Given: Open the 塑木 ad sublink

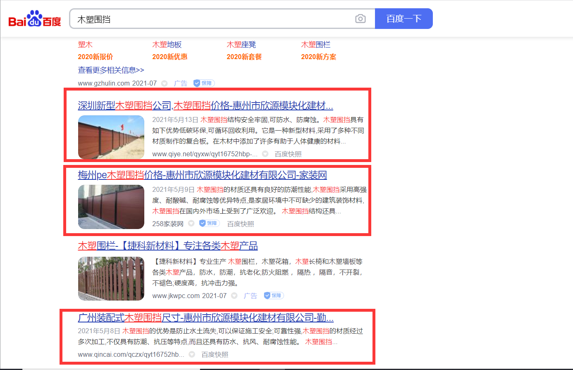Looking at the screenshot, I should tap(85, 45).
